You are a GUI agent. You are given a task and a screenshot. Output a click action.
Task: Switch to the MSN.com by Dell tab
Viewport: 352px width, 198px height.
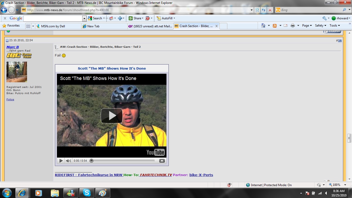point(53,26)
